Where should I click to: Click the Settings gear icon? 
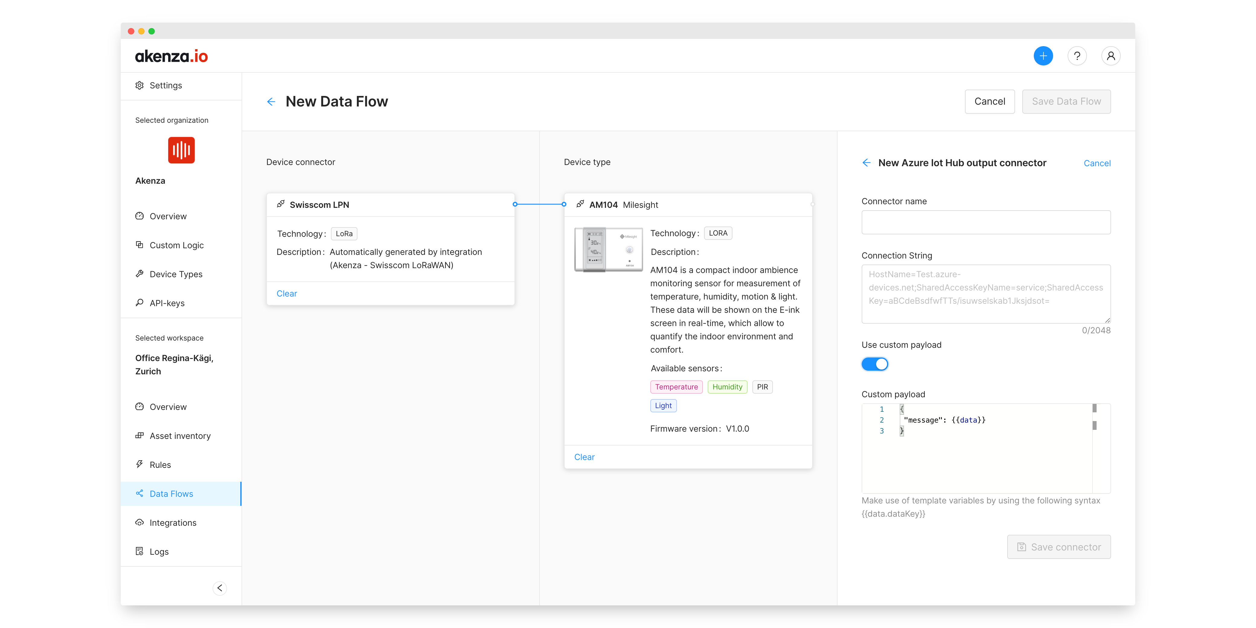coord(139,85)
